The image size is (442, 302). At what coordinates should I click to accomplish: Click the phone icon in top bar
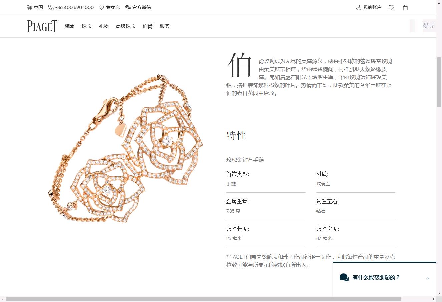[x=51, y=7]
